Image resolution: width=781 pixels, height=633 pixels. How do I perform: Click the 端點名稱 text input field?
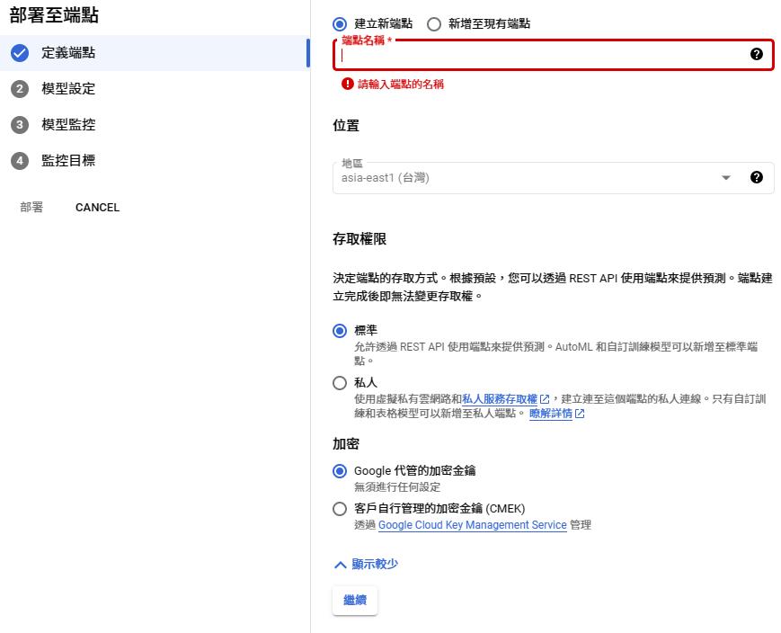(539, 55)
